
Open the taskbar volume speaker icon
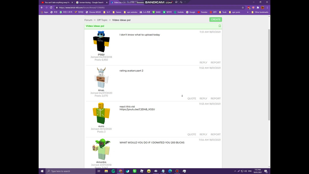coord(246,171)
